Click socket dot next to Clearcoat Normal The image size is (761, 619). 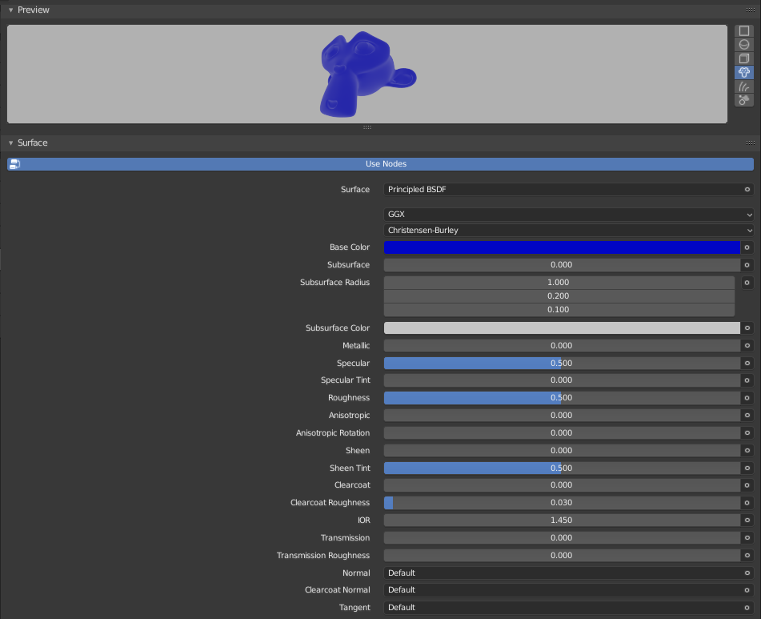(747, 590)
